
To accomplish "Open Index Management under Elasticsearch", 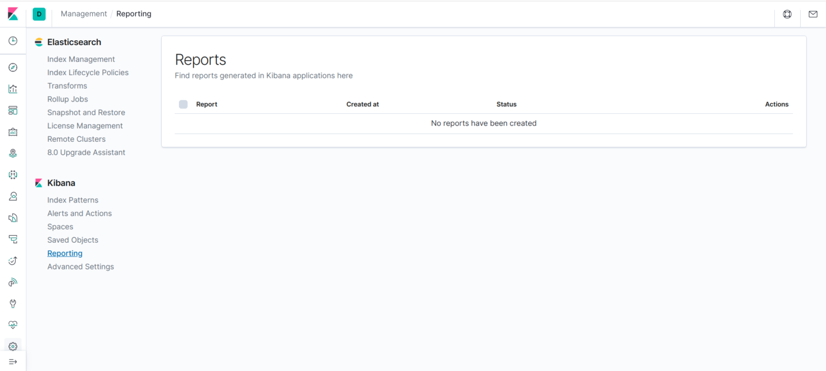I will [x=81, y=59].
